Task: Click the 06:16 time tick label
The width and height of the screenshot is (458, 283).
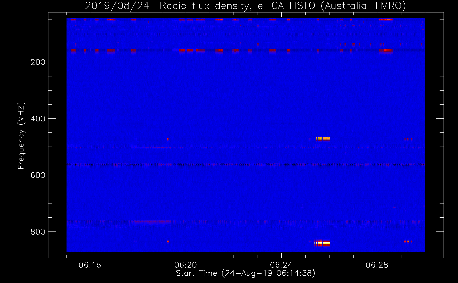Action: click(90, 265)
